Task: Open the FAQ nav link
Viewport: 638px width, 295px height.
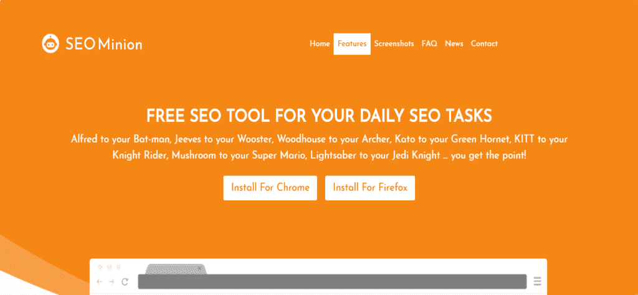Action: tap(429, 44)
